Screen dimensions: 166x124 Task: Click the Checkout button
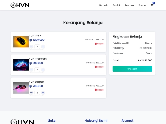132,69
